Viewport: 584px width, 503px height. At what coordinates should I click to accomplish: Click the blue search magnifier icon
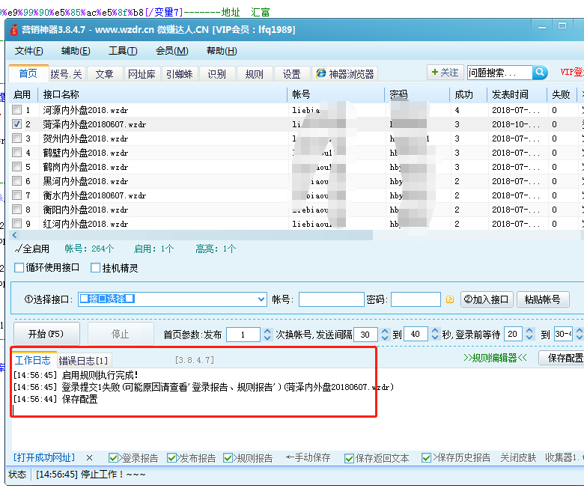540,72
